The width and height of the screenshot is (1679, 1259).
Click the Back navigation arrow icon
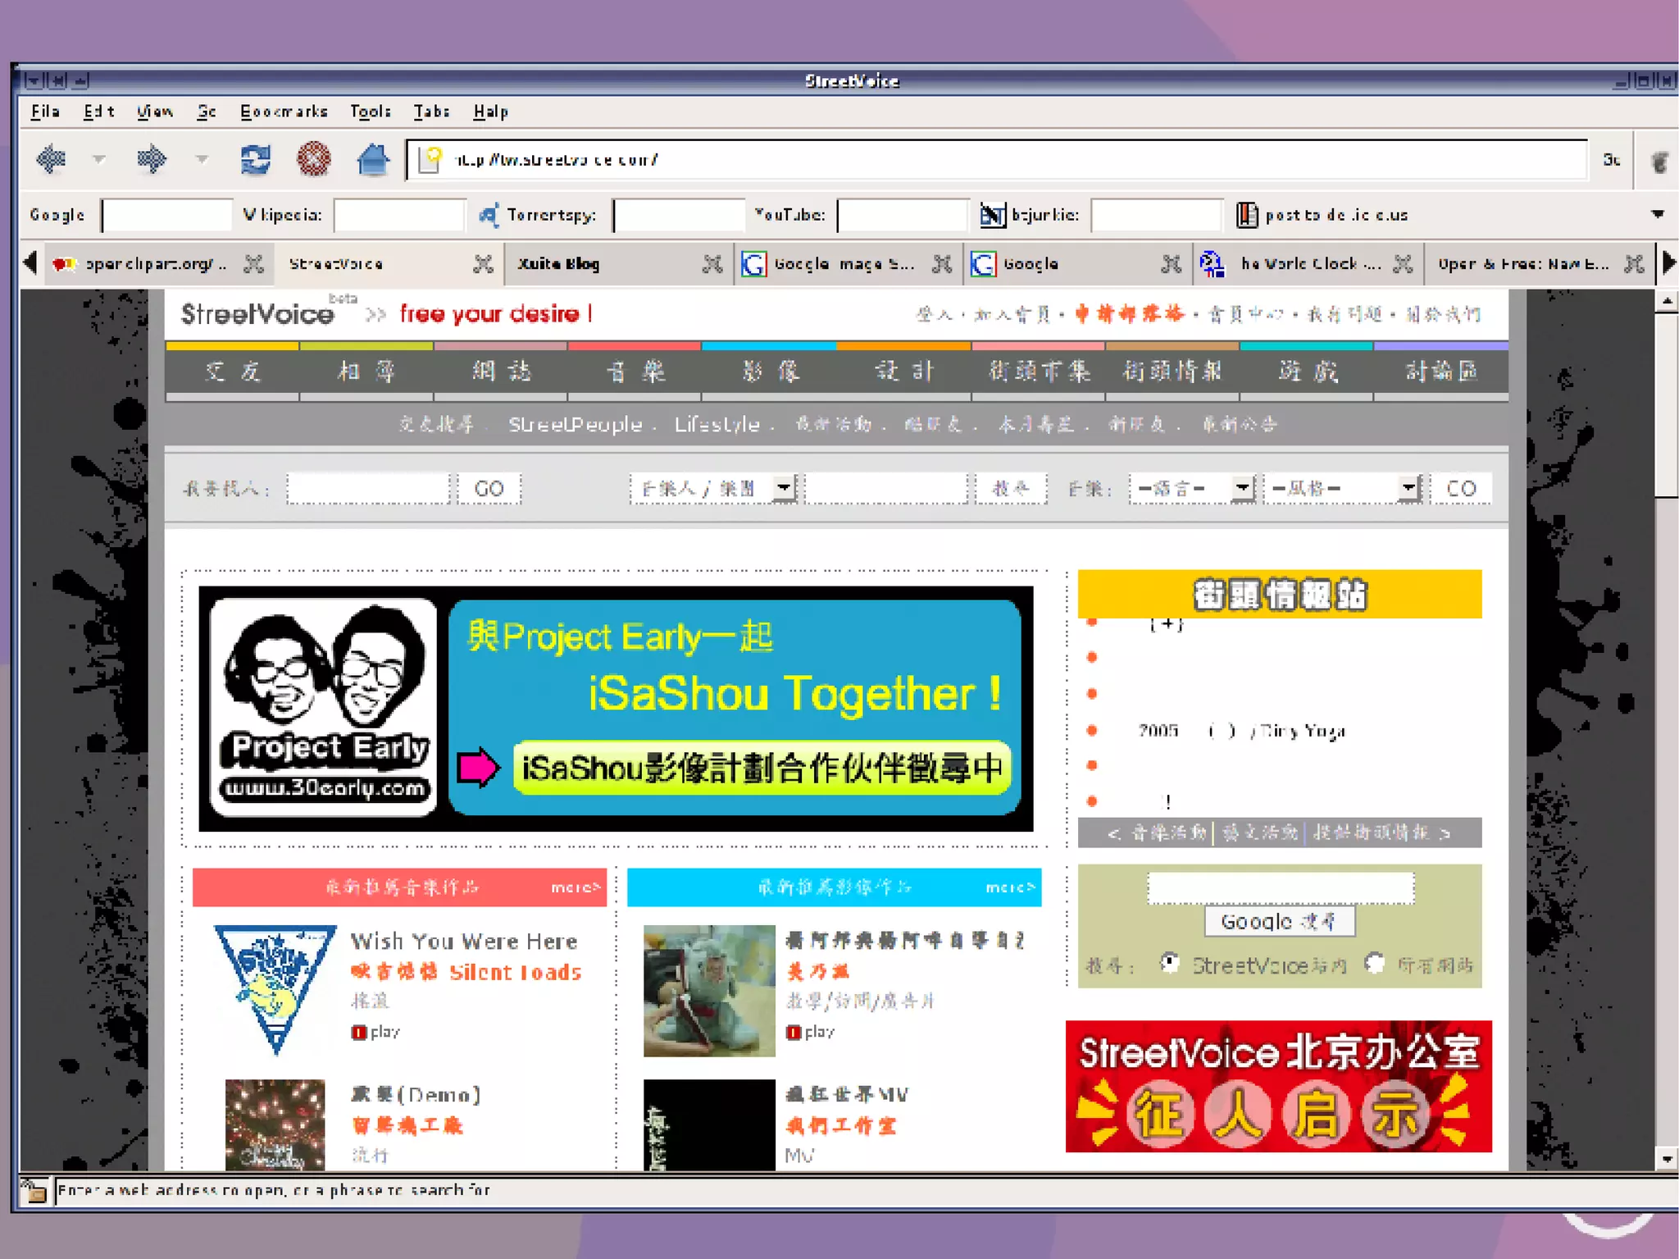click(52, 159)
